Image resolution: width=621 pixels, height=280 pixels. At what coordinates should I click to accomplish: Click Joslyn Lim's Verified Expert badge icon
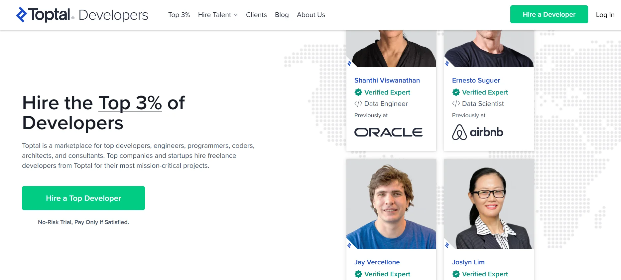[x=456, y=274]
